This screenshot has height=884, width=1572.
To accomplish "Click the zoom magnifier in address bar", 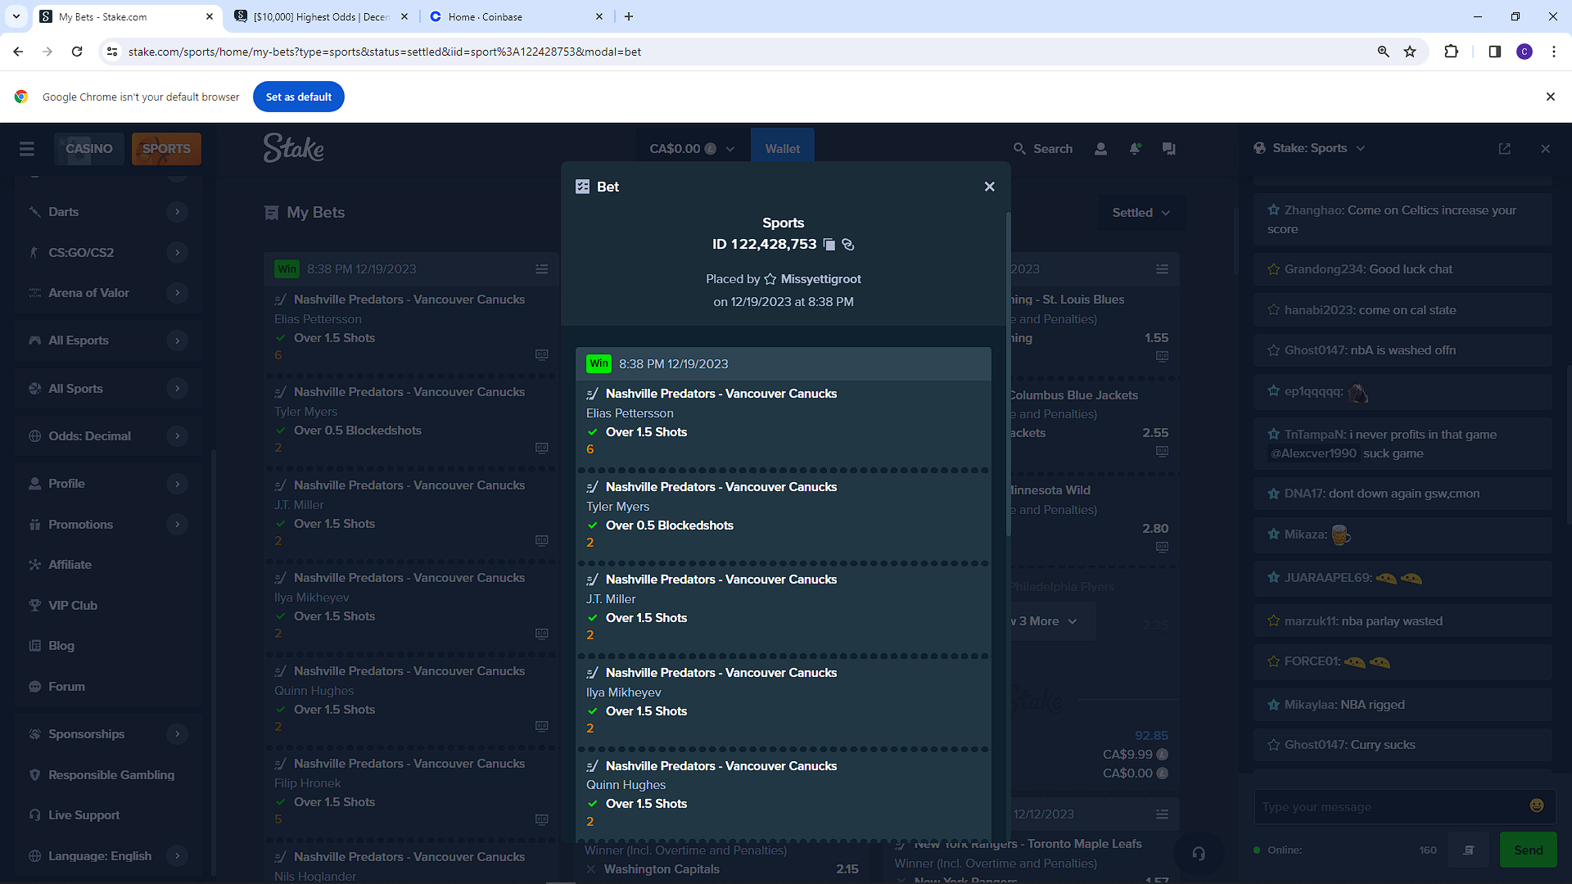I will coord(1383,52).
